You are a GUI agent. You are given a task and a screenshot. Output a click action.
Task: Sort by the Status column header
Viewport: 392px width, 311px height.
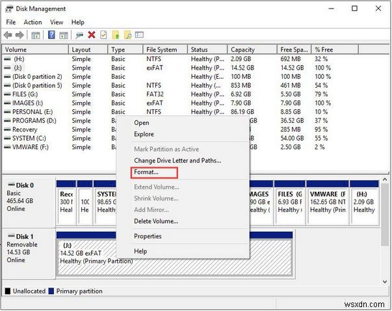[x=207, y=49]
